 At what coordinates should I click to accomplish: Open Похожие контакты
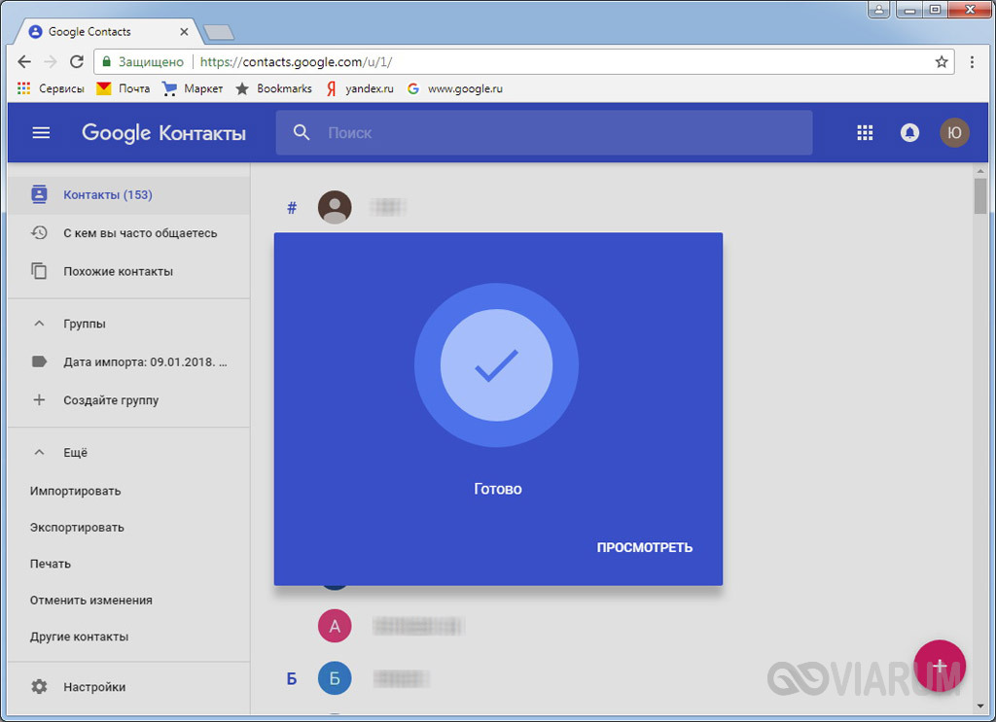[118, 272]
